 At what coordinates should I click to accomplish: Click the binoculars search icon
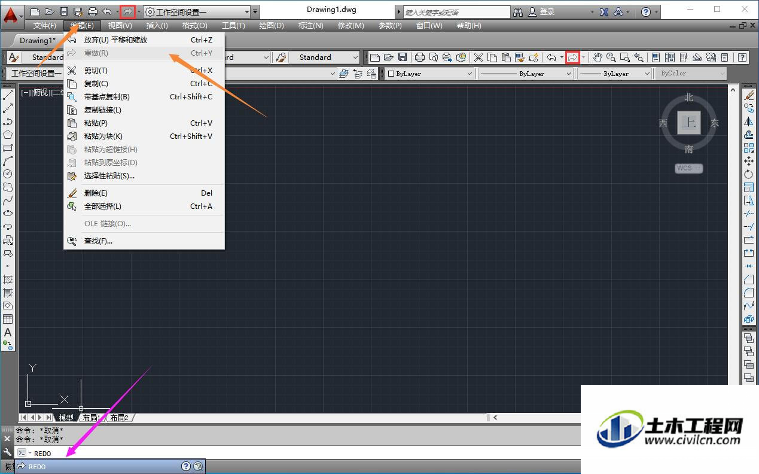(518, 12)
